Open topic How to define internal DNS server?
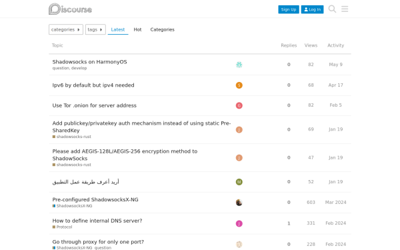400x250 pixels. [97, 221]
